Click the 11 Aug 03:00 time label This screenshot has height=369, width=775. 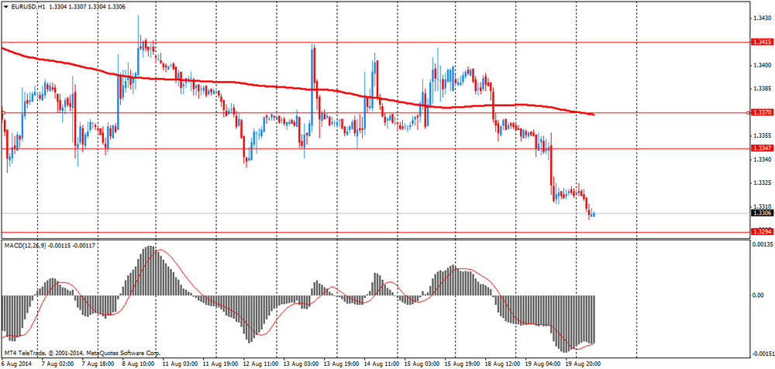180,364
